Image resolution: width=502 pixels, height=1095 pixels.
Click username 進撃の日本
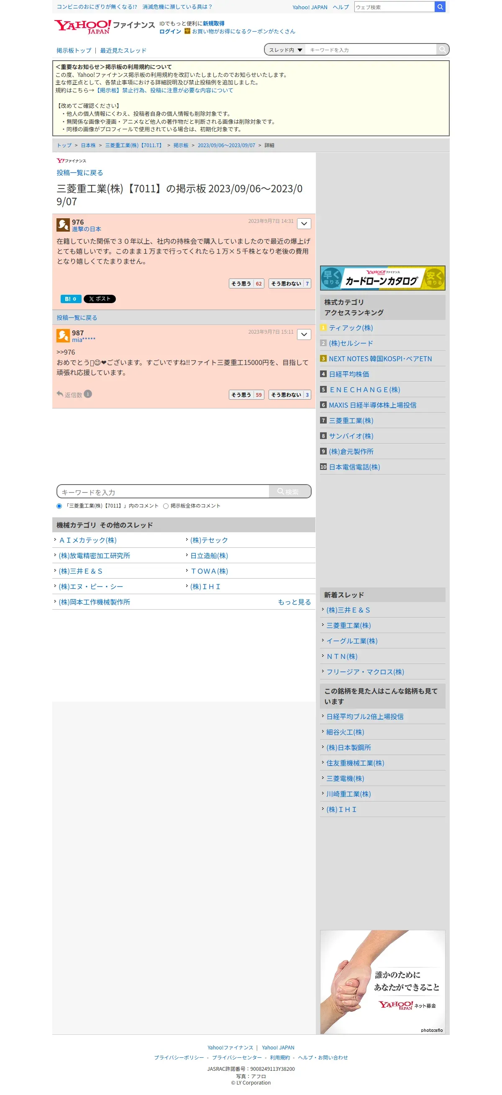(x=86, y=229)
